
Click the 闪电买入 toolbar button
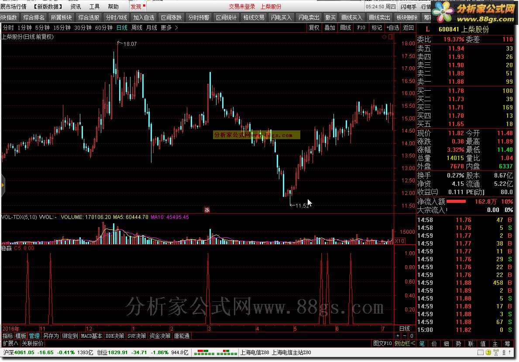tap(282, 17)
